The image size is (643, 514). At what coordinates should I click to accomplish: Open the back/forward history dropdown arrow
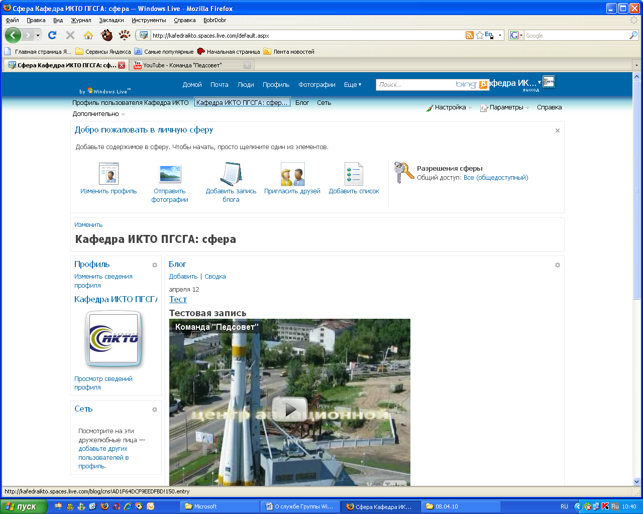pos(38,35)
